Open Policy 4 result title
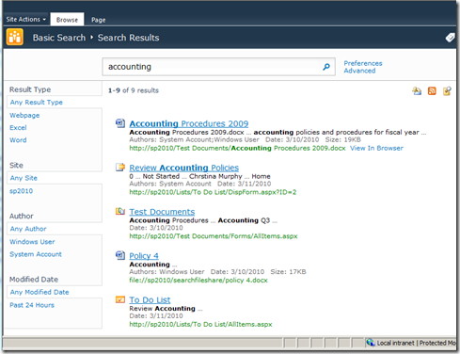 tap(144, 256)
